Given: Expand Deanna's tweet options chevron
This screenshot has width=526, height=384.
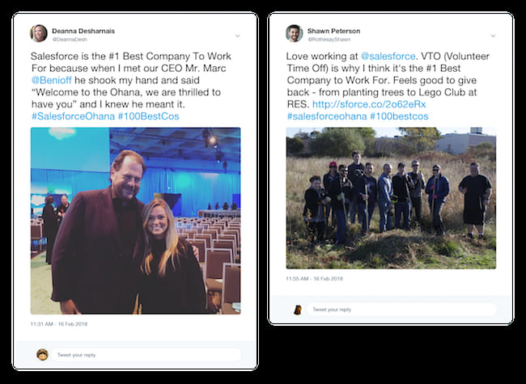Looking at the screenshot, I should (x=237, y=36).
